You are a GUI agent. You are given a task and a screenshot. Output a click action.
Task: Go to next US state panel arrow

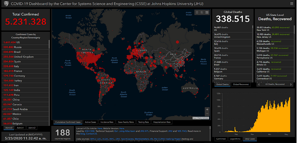pyautogui.click(x=291, y=84)
